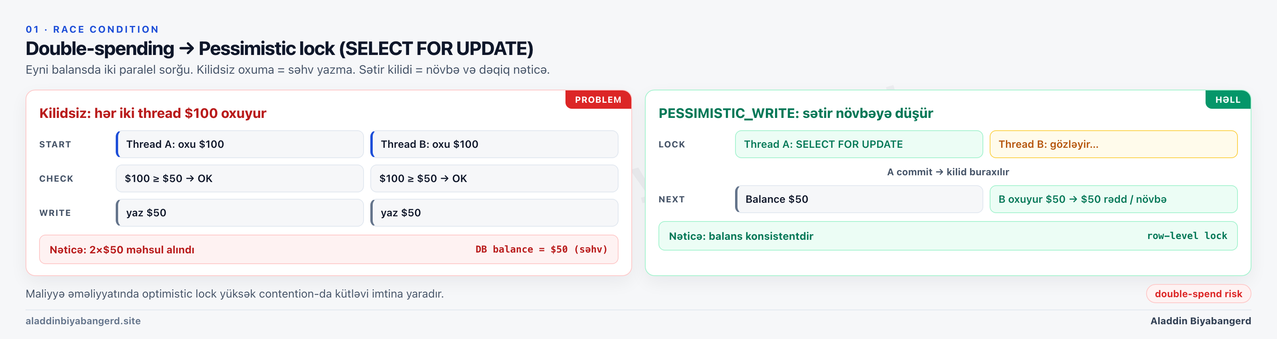
Task: Click the yellow 'Thread B: gözləyir...' box
Action: click(x=1113, y=144)
